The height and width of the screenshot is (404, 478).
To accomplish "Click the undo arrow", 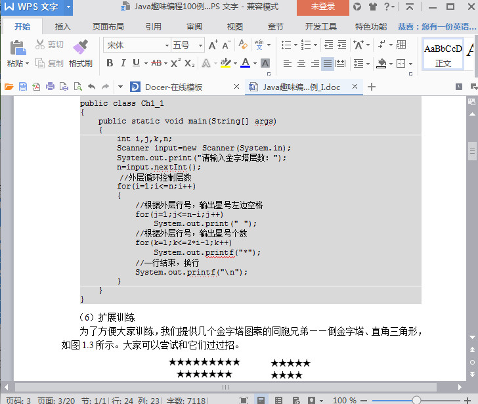I will click(x=92, y=87).
